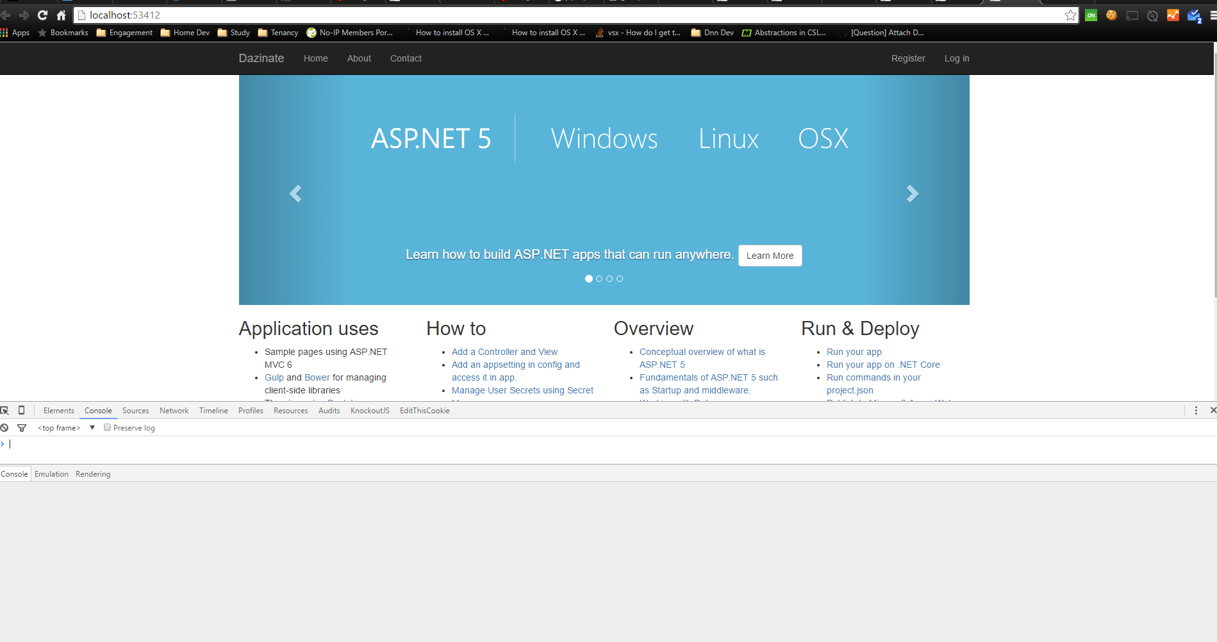Enable the Preserve log checkbox
1217x642 pixels.
click(x=108, y=427)
